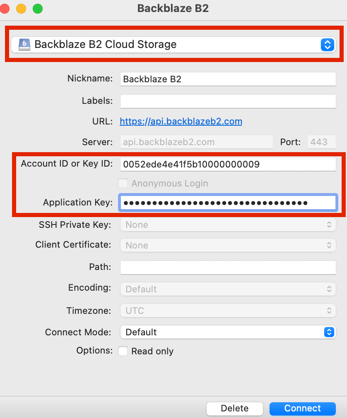Image resolution: width=347 pixels, height=418 pixels.
Task: Open the Client Certificate dropdown
Action: click(228, 245)
